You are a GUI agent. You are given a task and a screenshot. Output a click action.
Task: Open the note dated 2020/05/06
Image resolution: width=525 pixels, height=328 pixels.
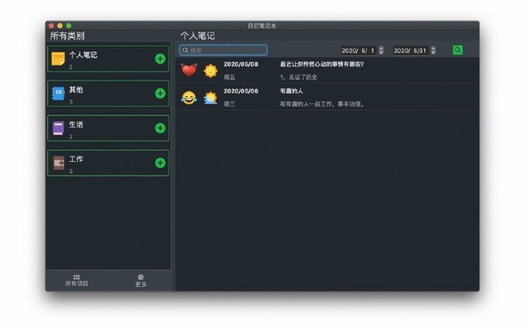[327, 97]
